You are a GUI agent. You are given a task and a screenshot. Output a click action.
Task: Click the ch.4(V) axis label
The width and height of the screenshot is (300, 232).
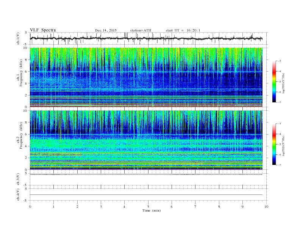(18, 194)
